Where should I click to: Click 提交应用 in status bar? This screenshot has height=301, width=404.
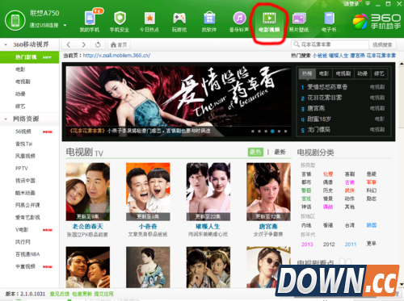pyautogui.click(x=103, y=294)
